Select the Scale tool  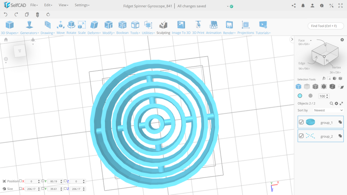click(82, 27)
